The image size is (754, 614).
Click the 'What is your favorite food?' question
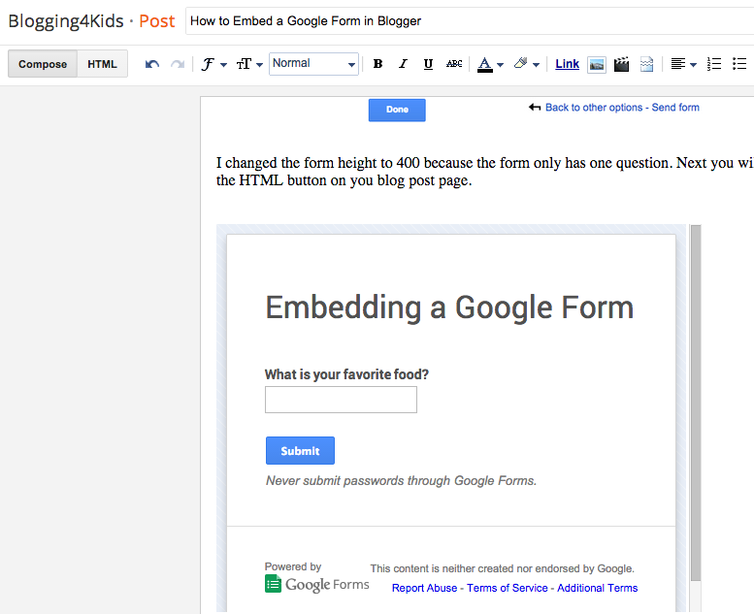point(346,374)
